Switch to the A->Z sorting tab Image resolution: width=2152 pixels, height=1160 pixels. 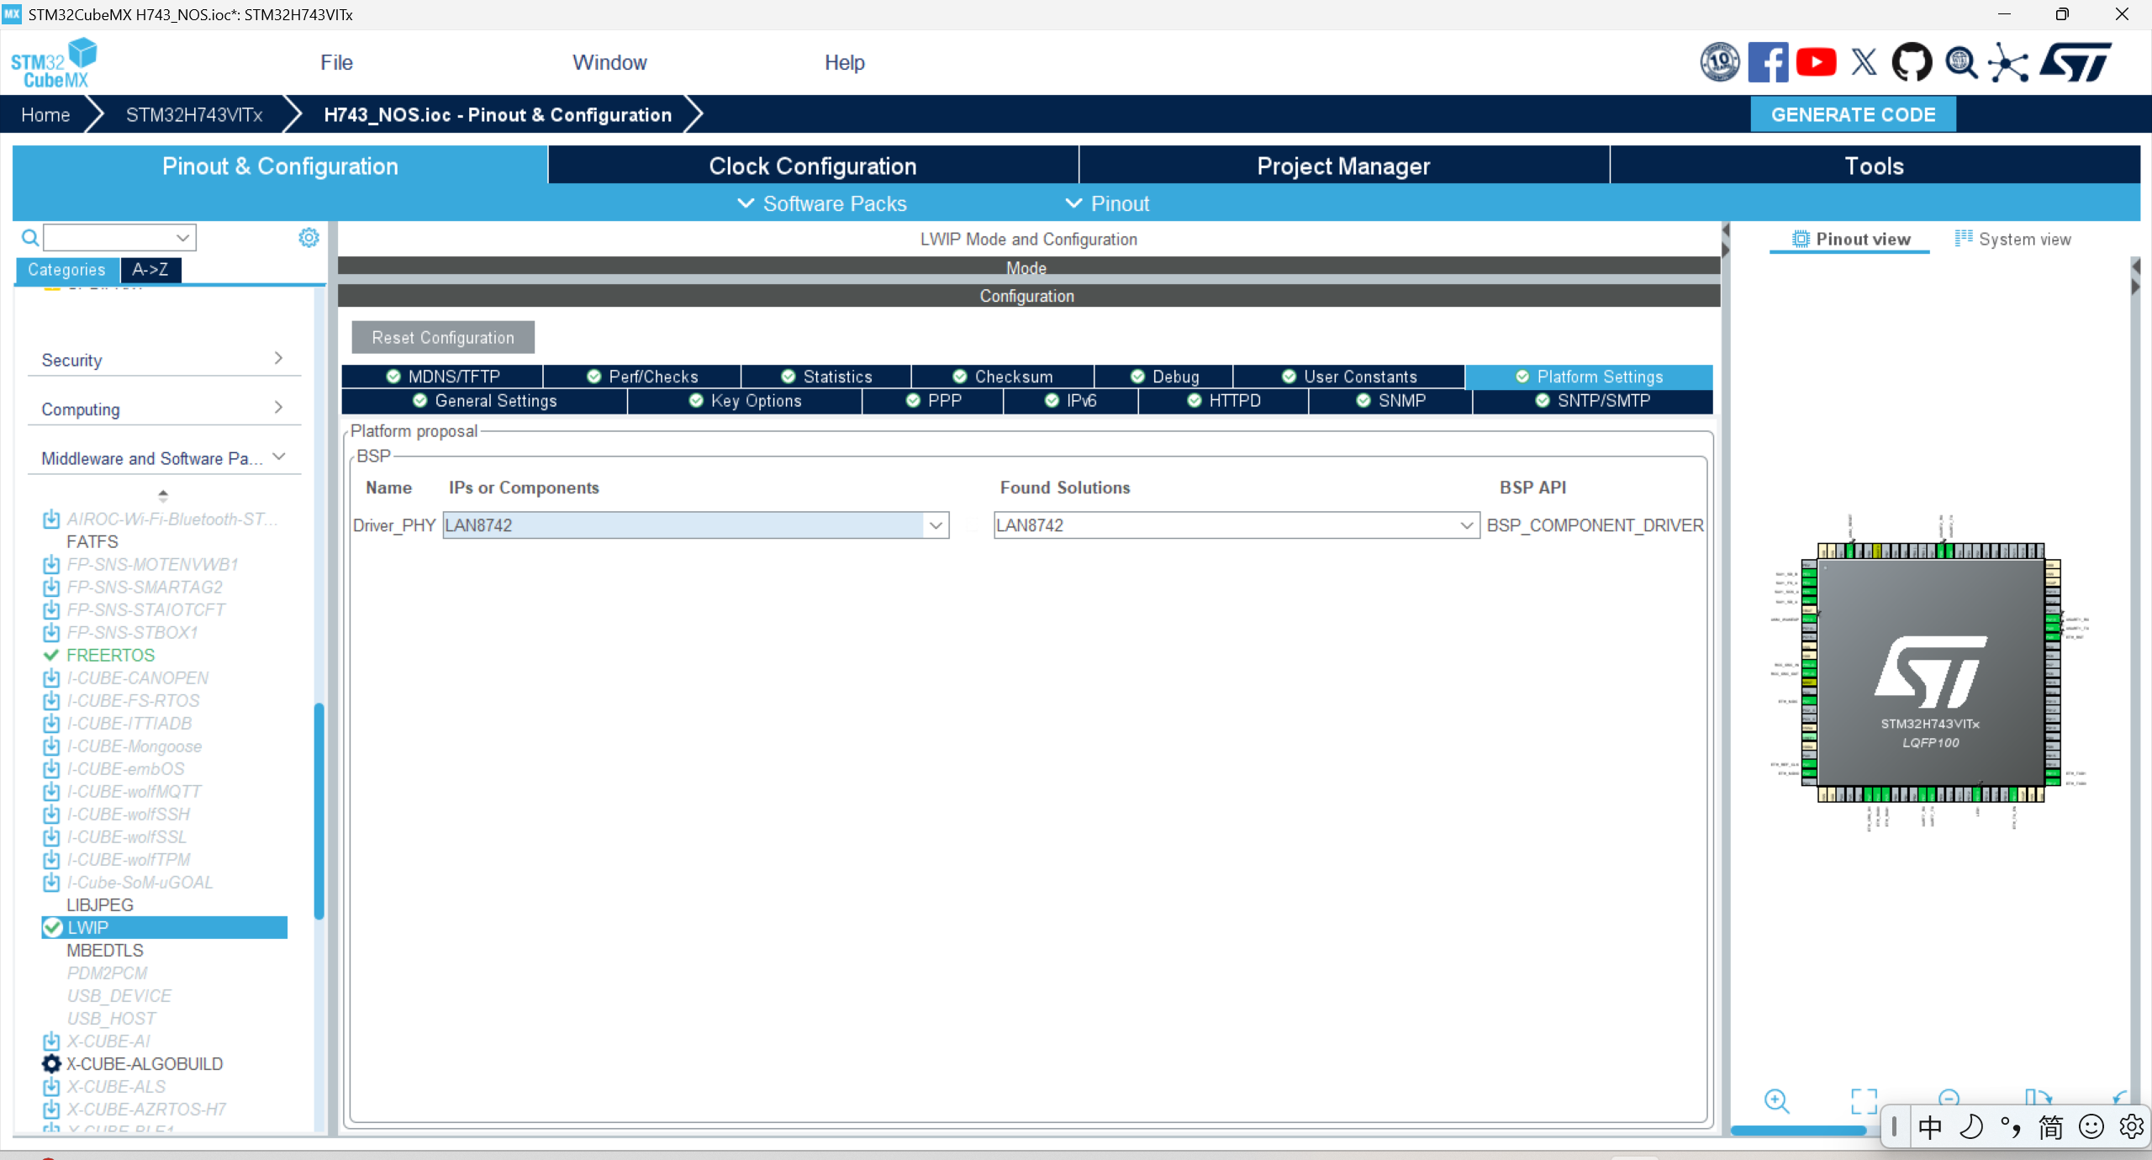click(x=150, y=270)
